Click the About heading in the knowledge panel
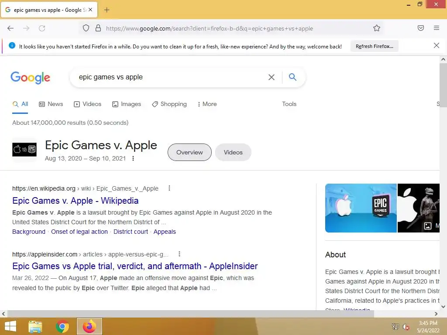 pos(335,255)
